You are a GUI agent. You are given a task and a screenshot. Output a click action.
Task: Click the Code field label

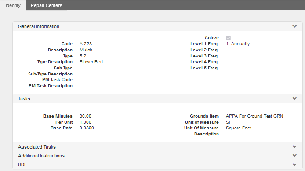pyautogui.click(x=67, y=44)
